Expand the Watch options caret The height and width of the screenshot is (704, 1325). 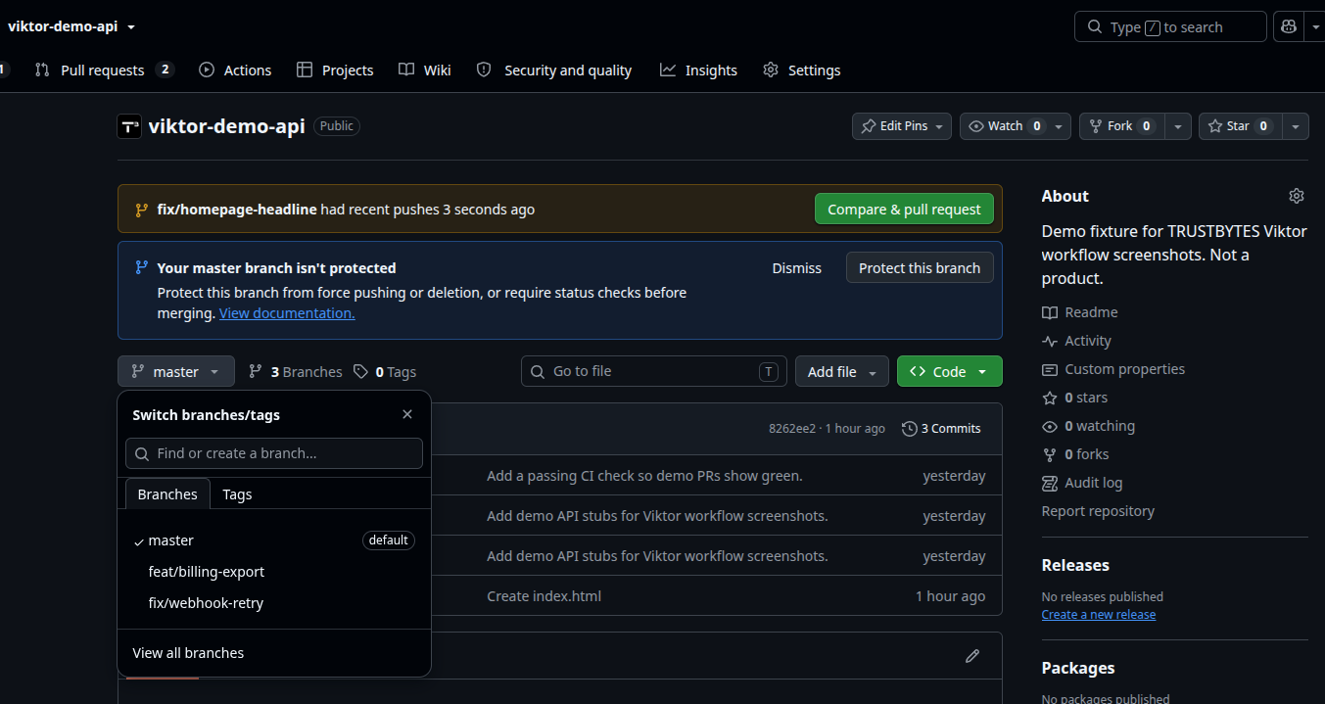click(1060, 126)
